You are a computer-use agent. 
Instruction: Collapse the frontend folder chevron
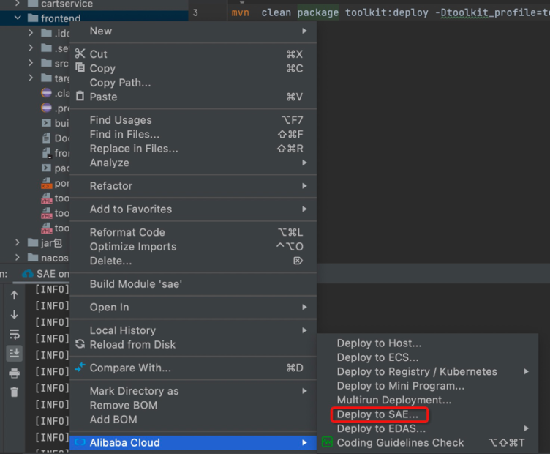pos(18,18)
